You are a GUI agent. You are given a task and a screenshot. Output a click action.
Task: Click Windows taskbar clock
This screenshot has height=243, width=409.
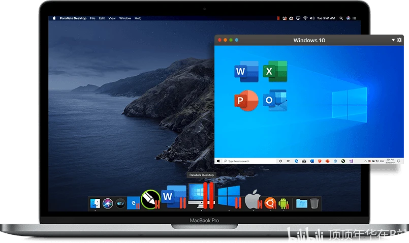coord(390,161)
